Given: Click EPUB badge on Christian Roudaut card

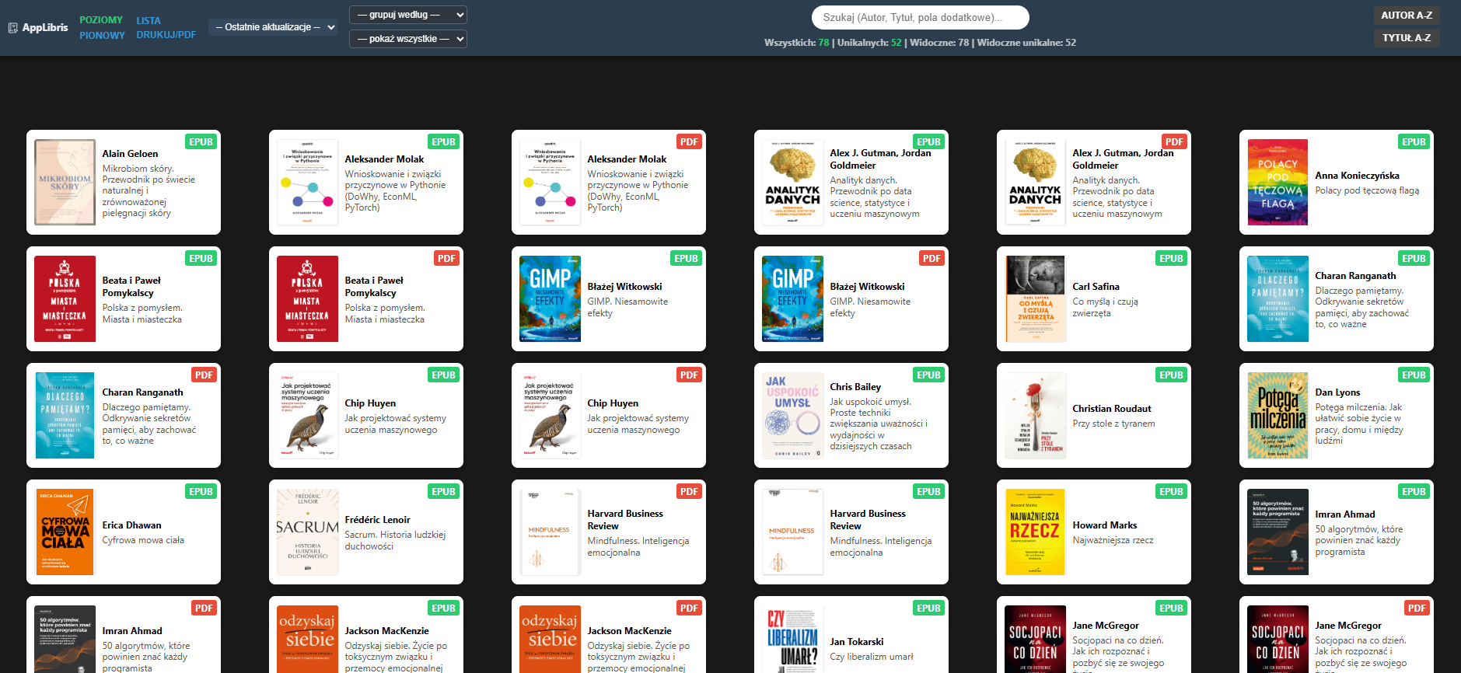Looking at the screenshot, I should click(1171, 375).
